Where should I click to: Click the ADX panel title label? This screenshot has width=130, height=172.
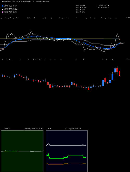pyautogui.click(x=49, y=129)
